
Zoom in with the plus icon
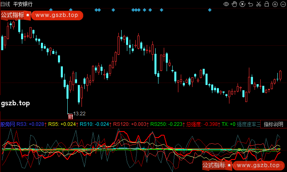tap(274, 4)
